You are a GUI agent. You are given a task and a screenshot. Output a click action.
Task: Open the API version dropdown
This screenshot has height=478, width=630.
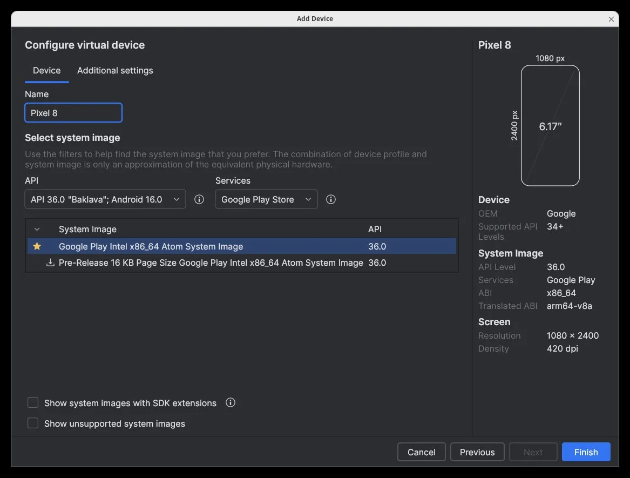coord(105,199)
